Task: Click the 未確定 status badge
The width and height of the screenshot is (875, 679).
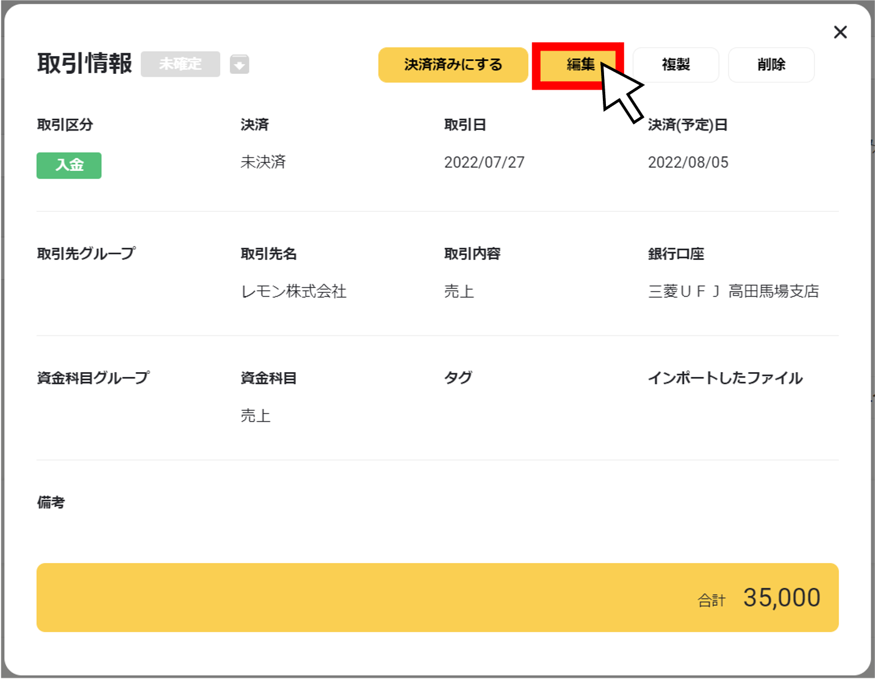Action: [180, 64]
